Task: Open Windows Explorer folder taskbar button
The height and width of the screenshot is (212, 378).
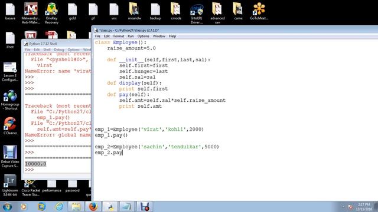Action: (76, 207)
